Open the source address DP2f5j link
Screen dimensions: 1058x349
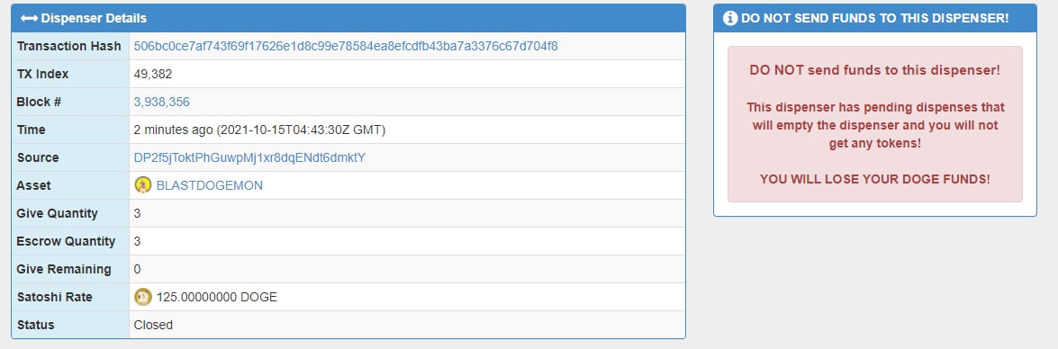point(249,157)
